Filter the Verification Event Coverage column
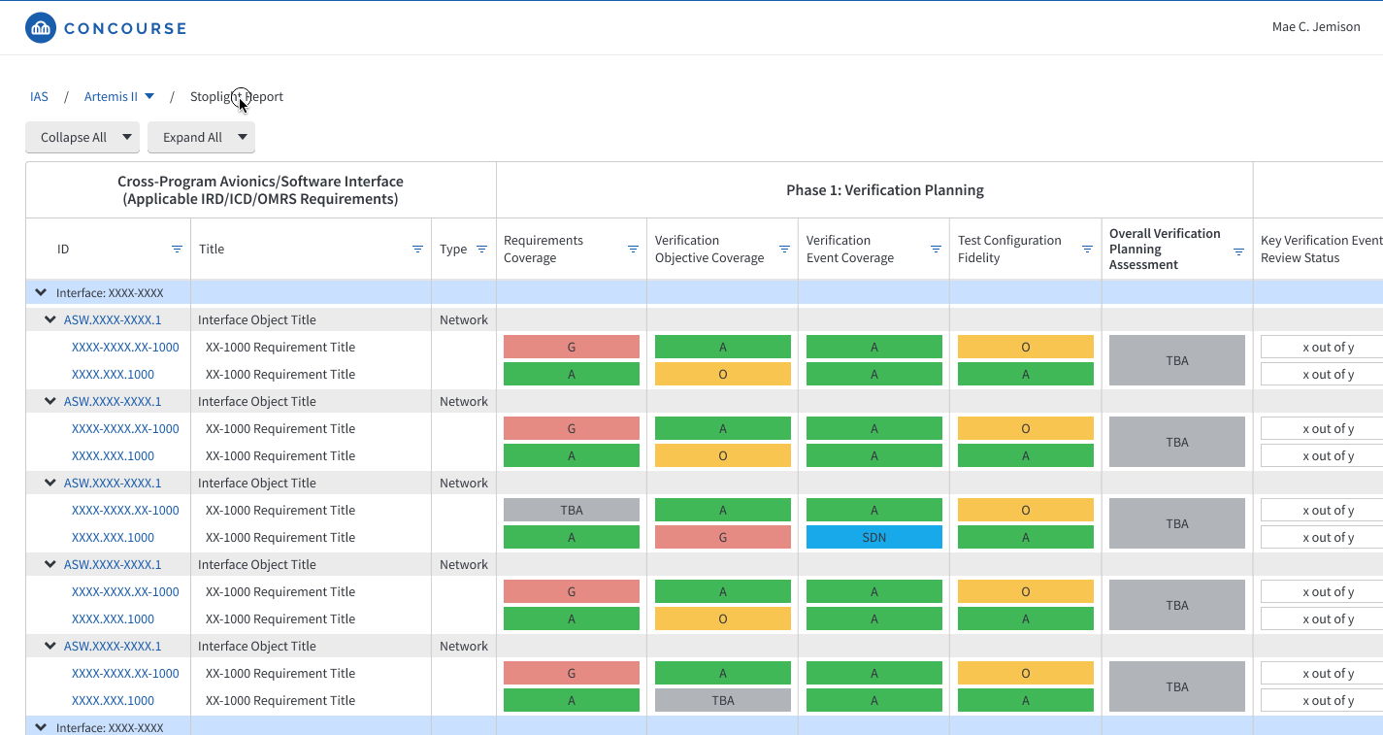 coord(936,250)
